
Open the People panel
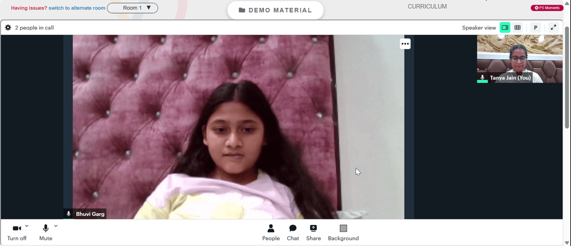[271, 233]
